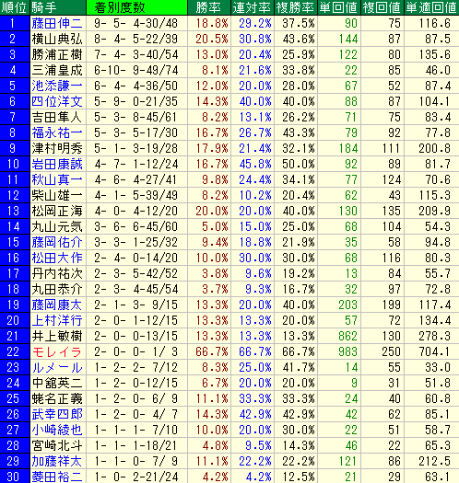Click the 順位 column header
This screenshot has height=483, width=459.
tap(15, 7)
